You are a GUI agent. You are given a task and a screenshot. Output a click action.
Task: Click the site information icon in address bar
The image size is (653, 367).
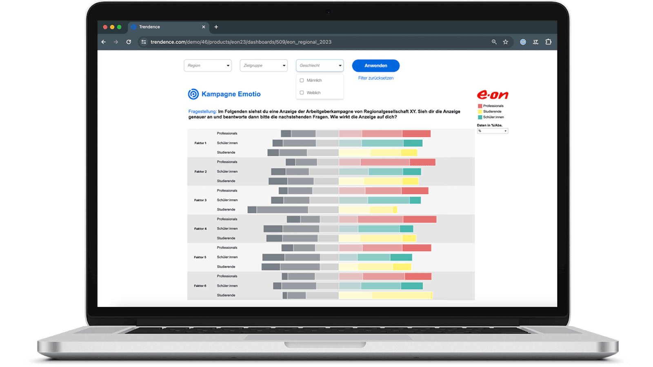point(143,42)
